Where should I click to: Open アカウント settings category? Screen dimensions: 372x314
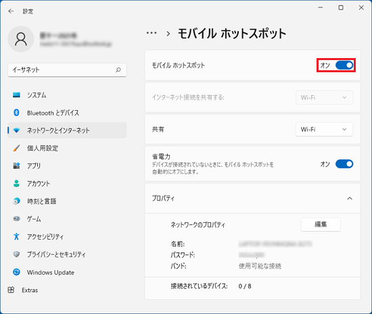67,183
